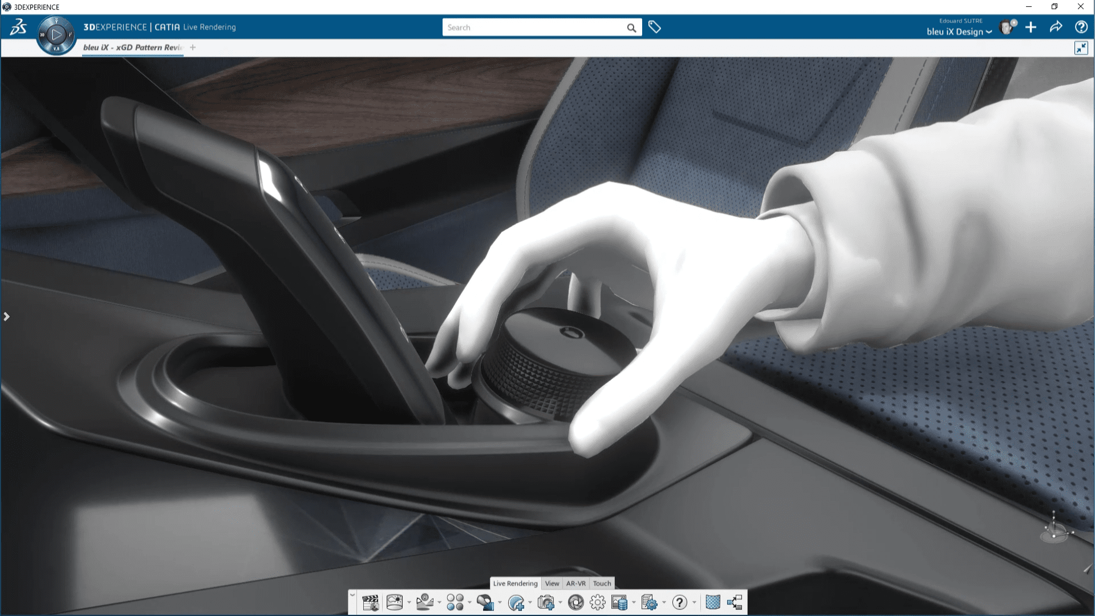Switch to the Touch tab
The image size is (1095, 616).
(602, 583)
